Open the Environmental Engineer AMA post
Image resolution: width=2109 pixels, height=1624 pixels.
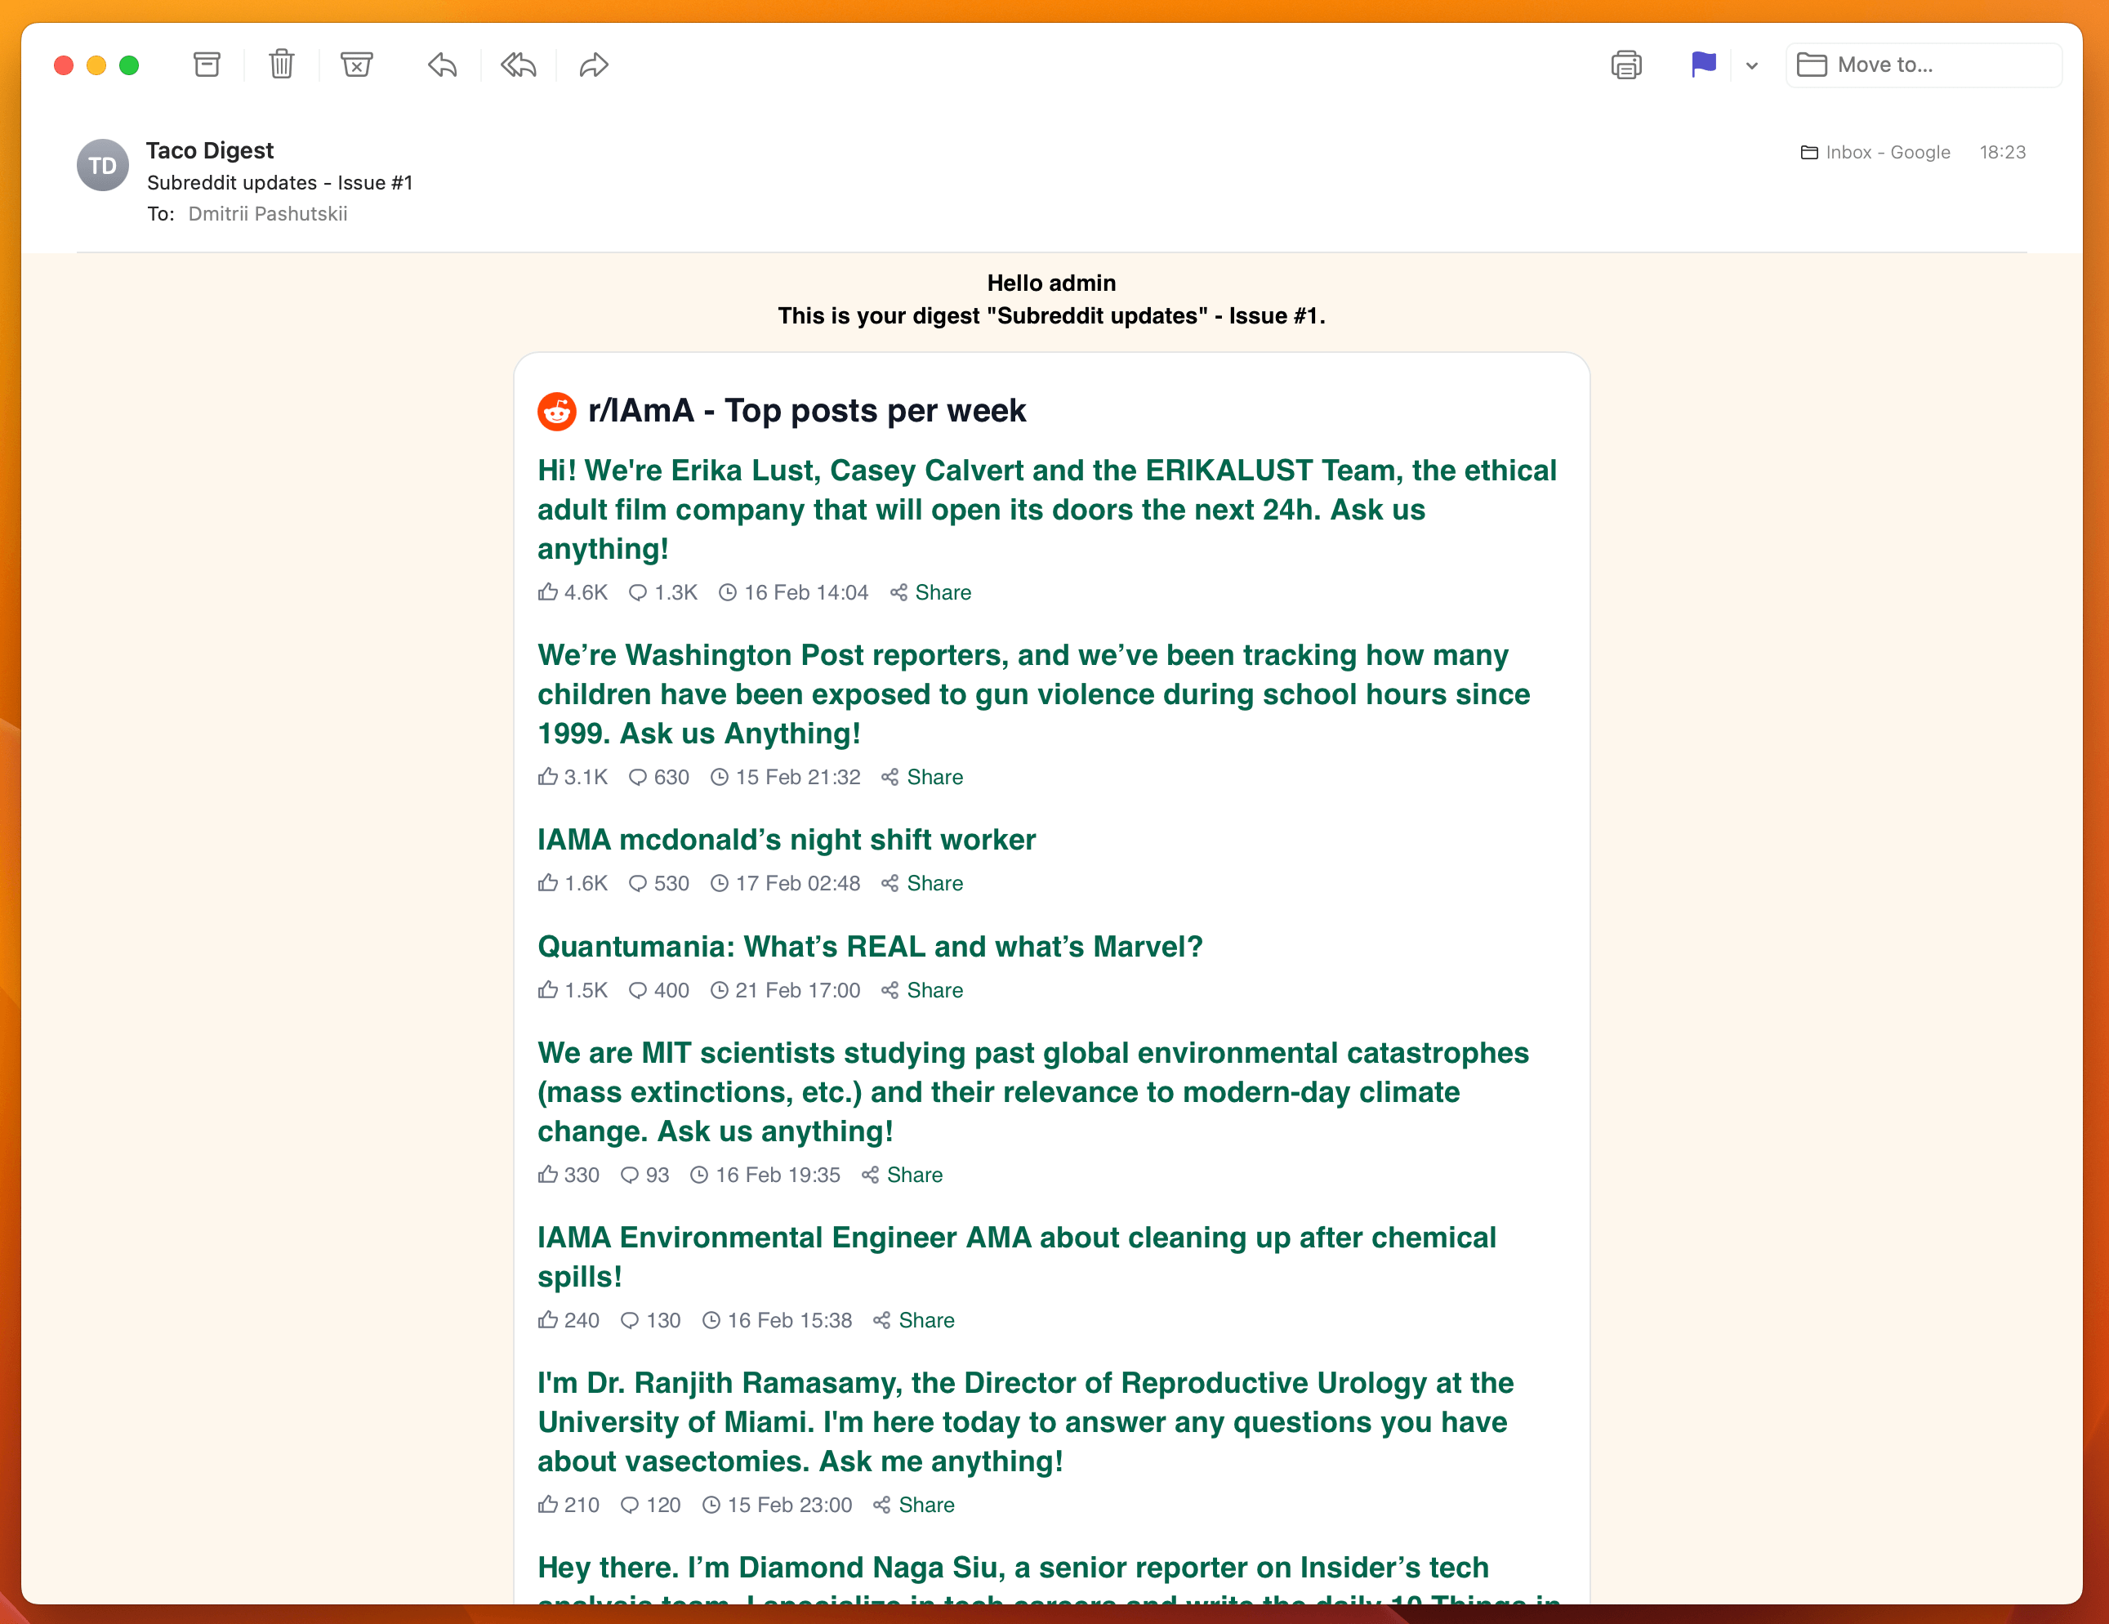pos(1017,1257)
